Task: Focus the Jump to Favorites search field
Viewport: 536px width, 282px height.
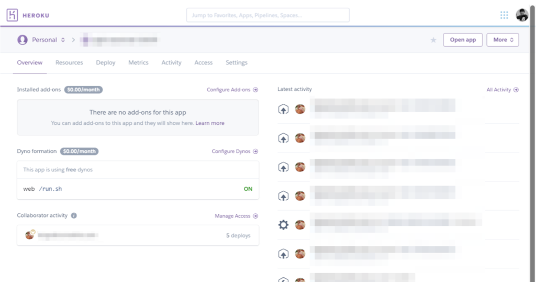Action: (x=268, y=15)
